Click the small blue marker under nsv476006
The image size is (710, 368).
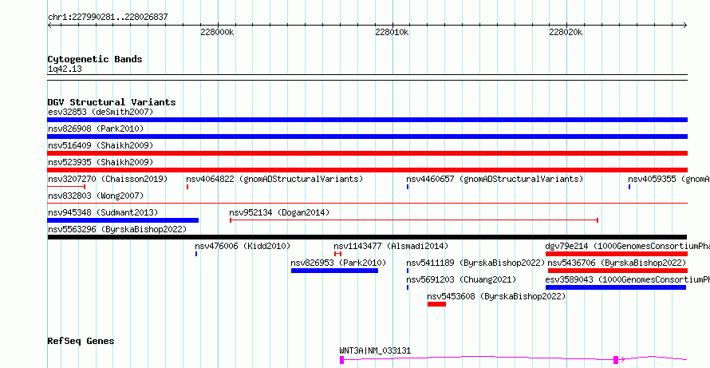pos(196,254)
